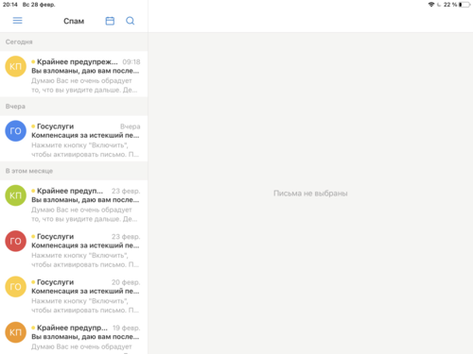
Task: Tap the Вчера section header
Action: (x=15, y=107)
